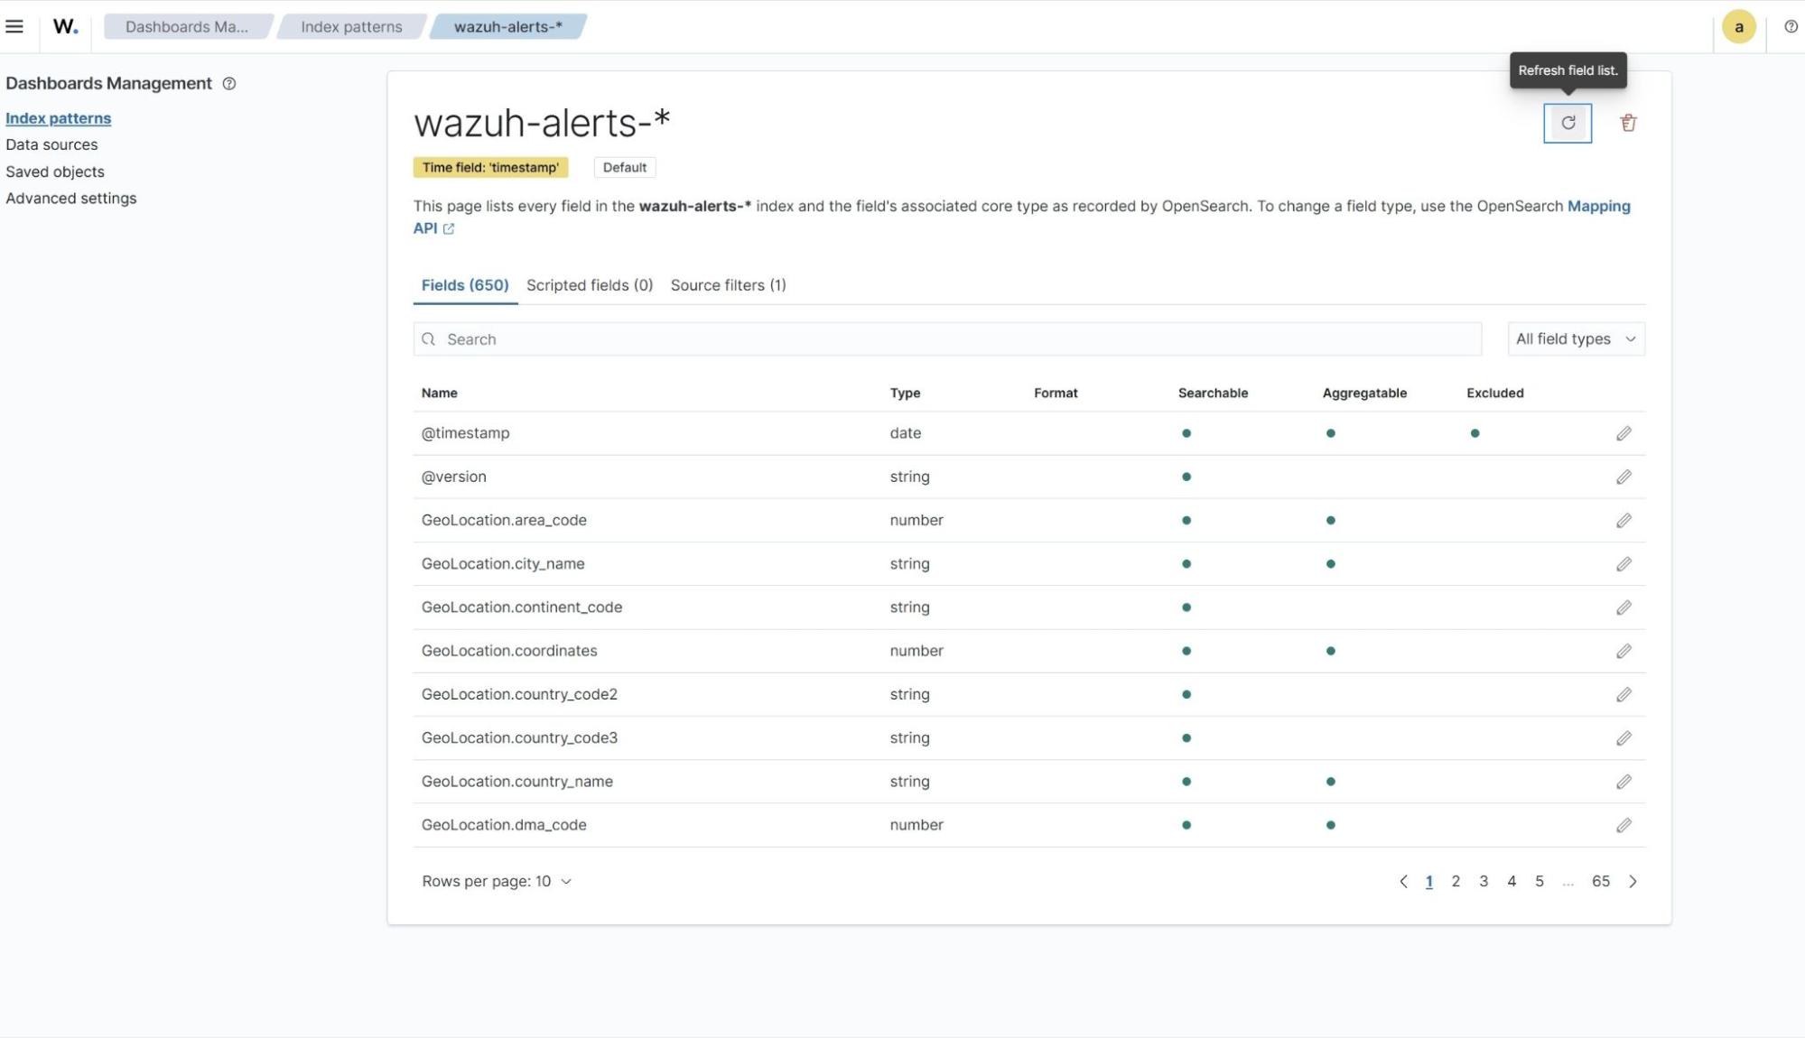Open Data sources in sidebar
1805x1038 pixels.
pos(51,144)
